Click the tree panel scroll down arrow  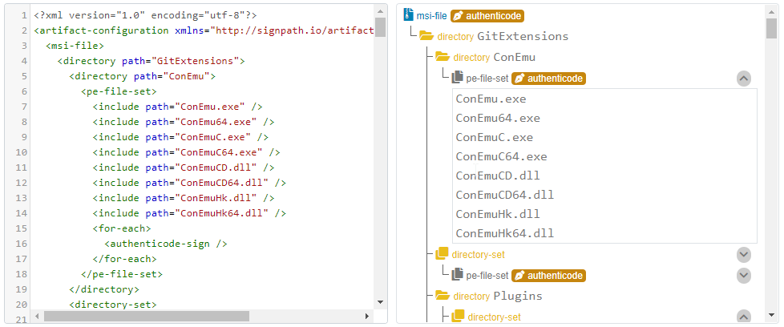(x=771, y=315)
